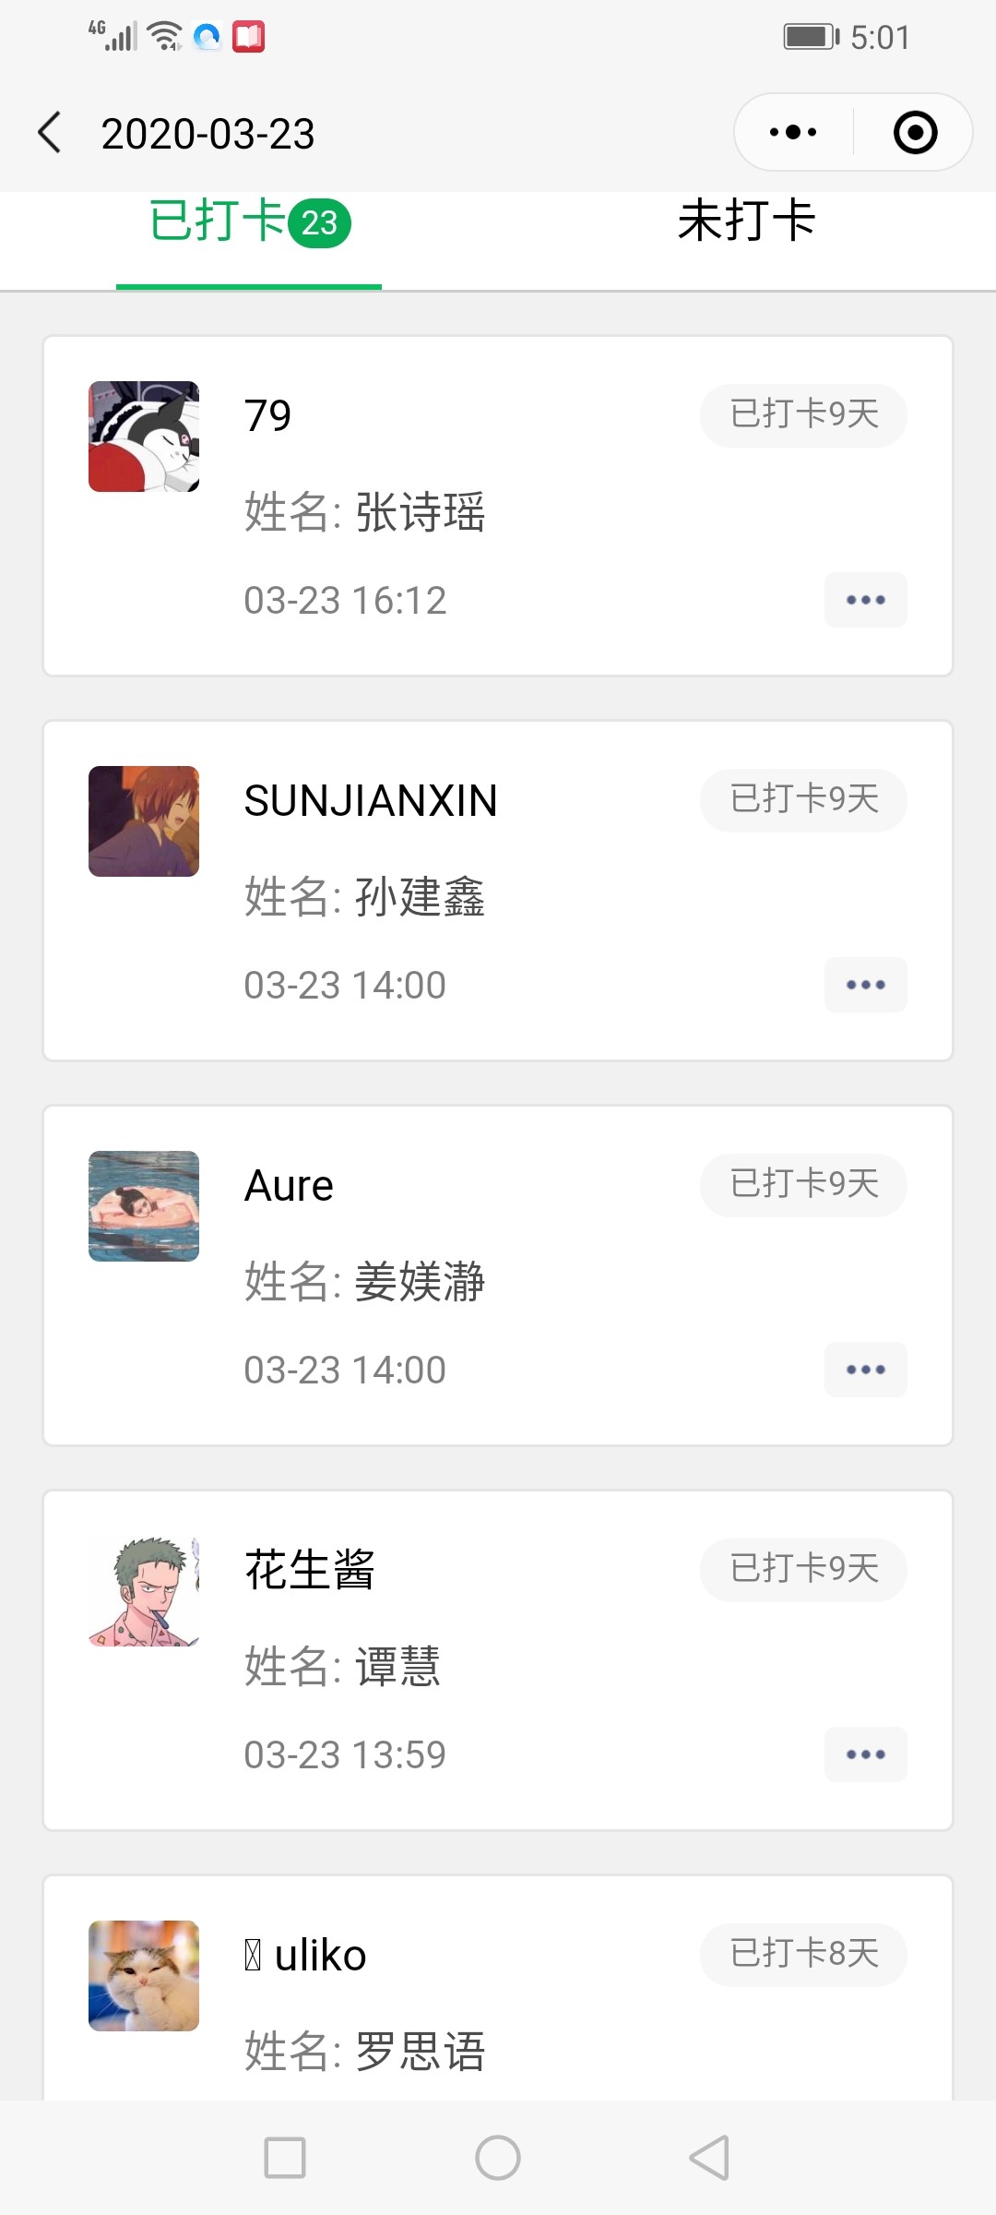Screen dimensions: 996x2215
Task: Switch to the 未打卡 tab
Action: 746,222
